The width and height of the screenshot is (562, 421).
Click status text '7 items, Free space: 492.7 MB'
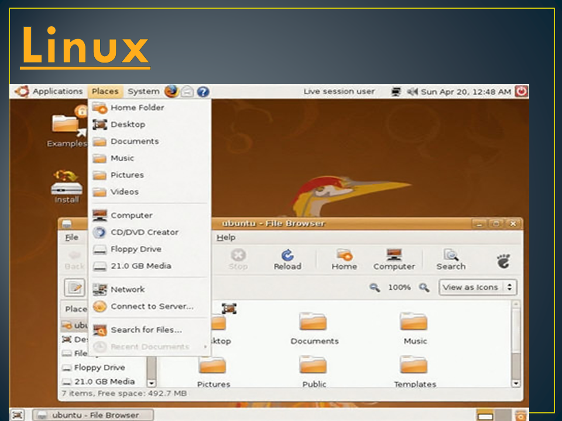(124, 394)
